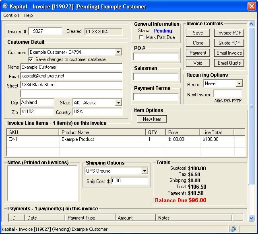Click the QTY column header

(x=155, y=132)
